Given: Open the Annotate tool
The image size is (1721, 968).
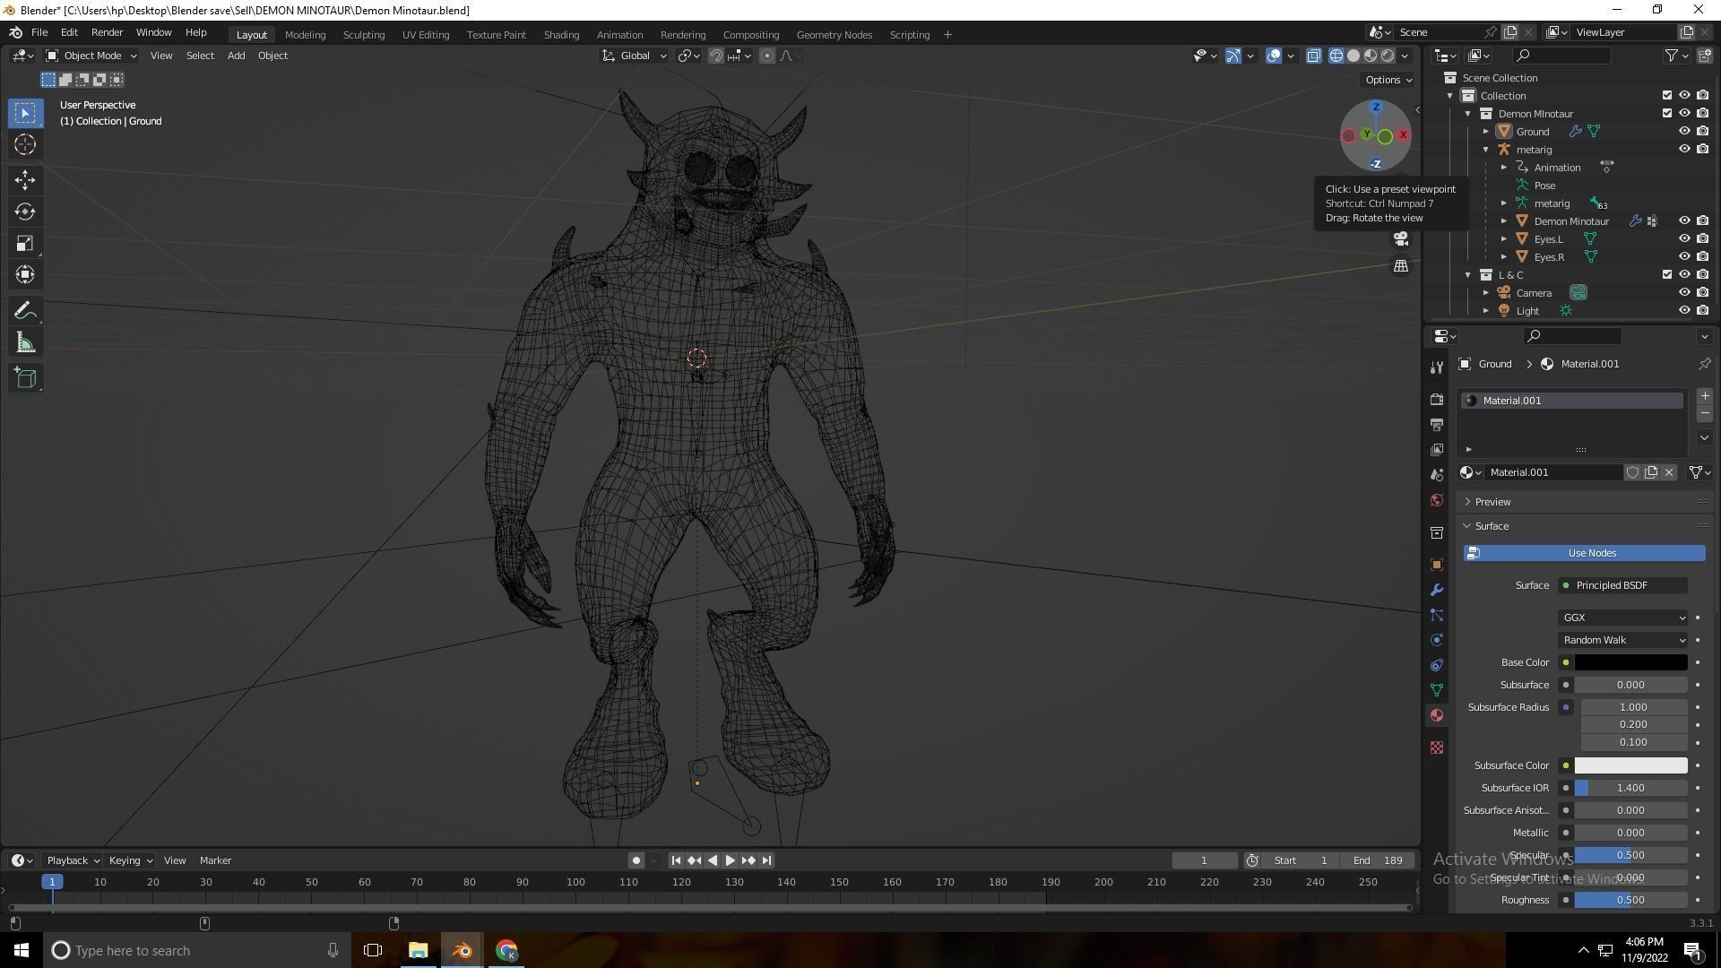Looking at the screenshot, I should (25, 309).
